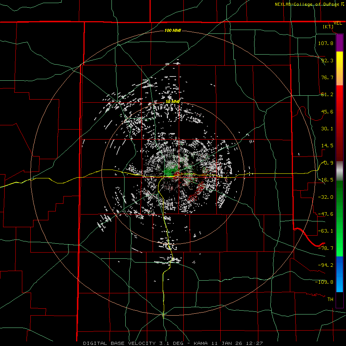
Task: Click the -78.7 velocity scale value
Action: (x=326, y=248)
